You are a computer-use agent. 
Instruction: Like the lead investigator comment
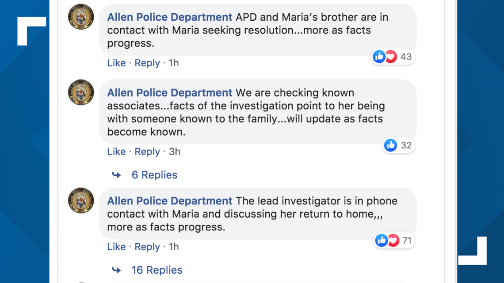pyautogui.click(x=116, y=247)
